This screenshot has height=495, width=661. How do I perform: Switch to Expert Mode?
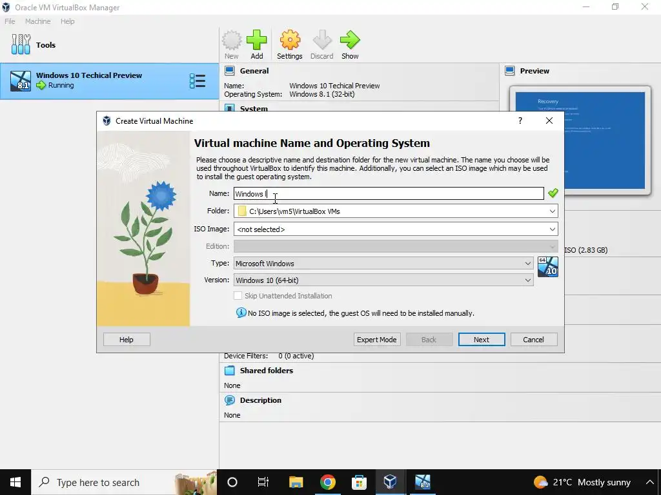(x=377, y=340)
